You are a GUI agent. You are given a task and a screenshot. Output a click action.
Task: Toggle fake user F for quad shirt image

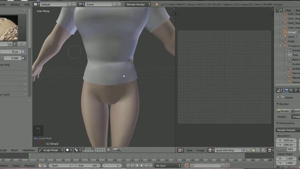pos(244,150)
